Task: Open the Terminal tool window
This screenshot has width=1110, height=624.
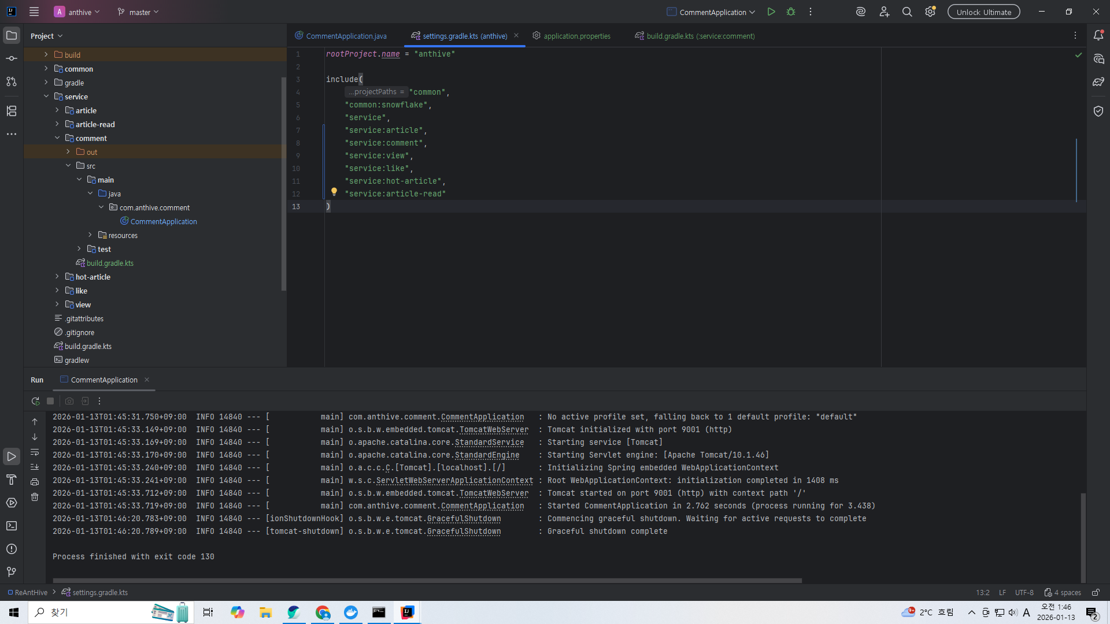Action: click(x=12, y=526)
